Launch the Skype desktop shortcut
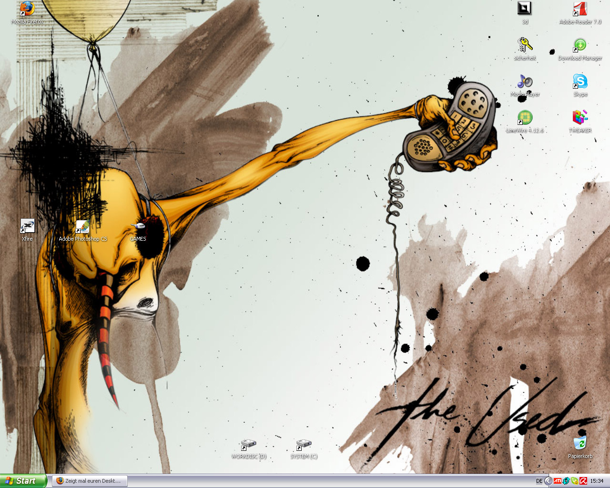 coord(580,85)
